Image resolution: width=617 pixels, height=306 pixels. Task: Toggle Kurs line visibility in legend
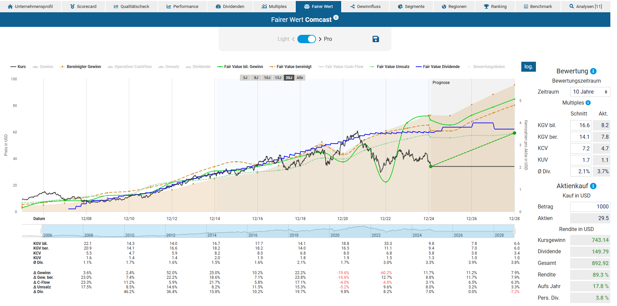tap(18, 67)
